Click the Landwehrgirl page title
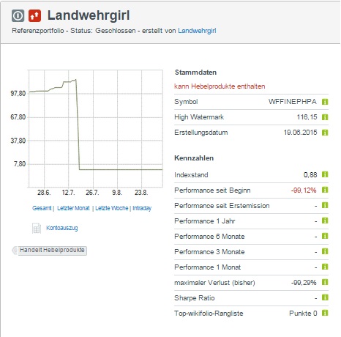The height and width of the screenshot is (337, 341). point(89,15)
